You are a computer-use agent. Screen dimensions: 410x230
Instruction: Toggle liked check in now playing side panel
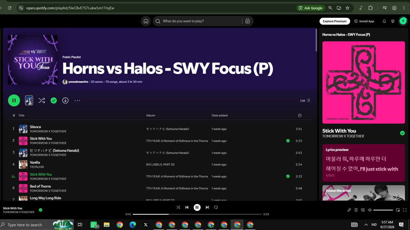402,133
